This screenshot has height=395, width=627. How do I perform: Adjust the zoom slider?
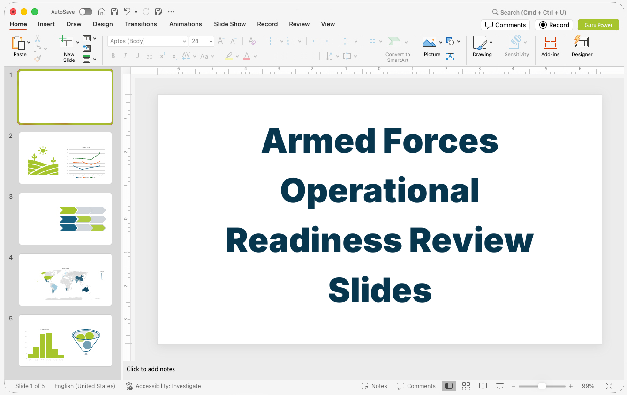[542, 386]
